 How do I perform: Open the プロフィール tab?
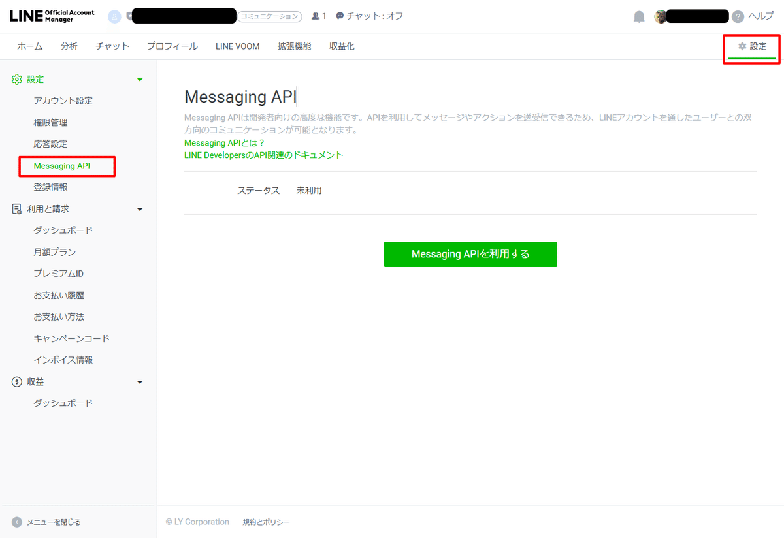click(x=172, y=46)
